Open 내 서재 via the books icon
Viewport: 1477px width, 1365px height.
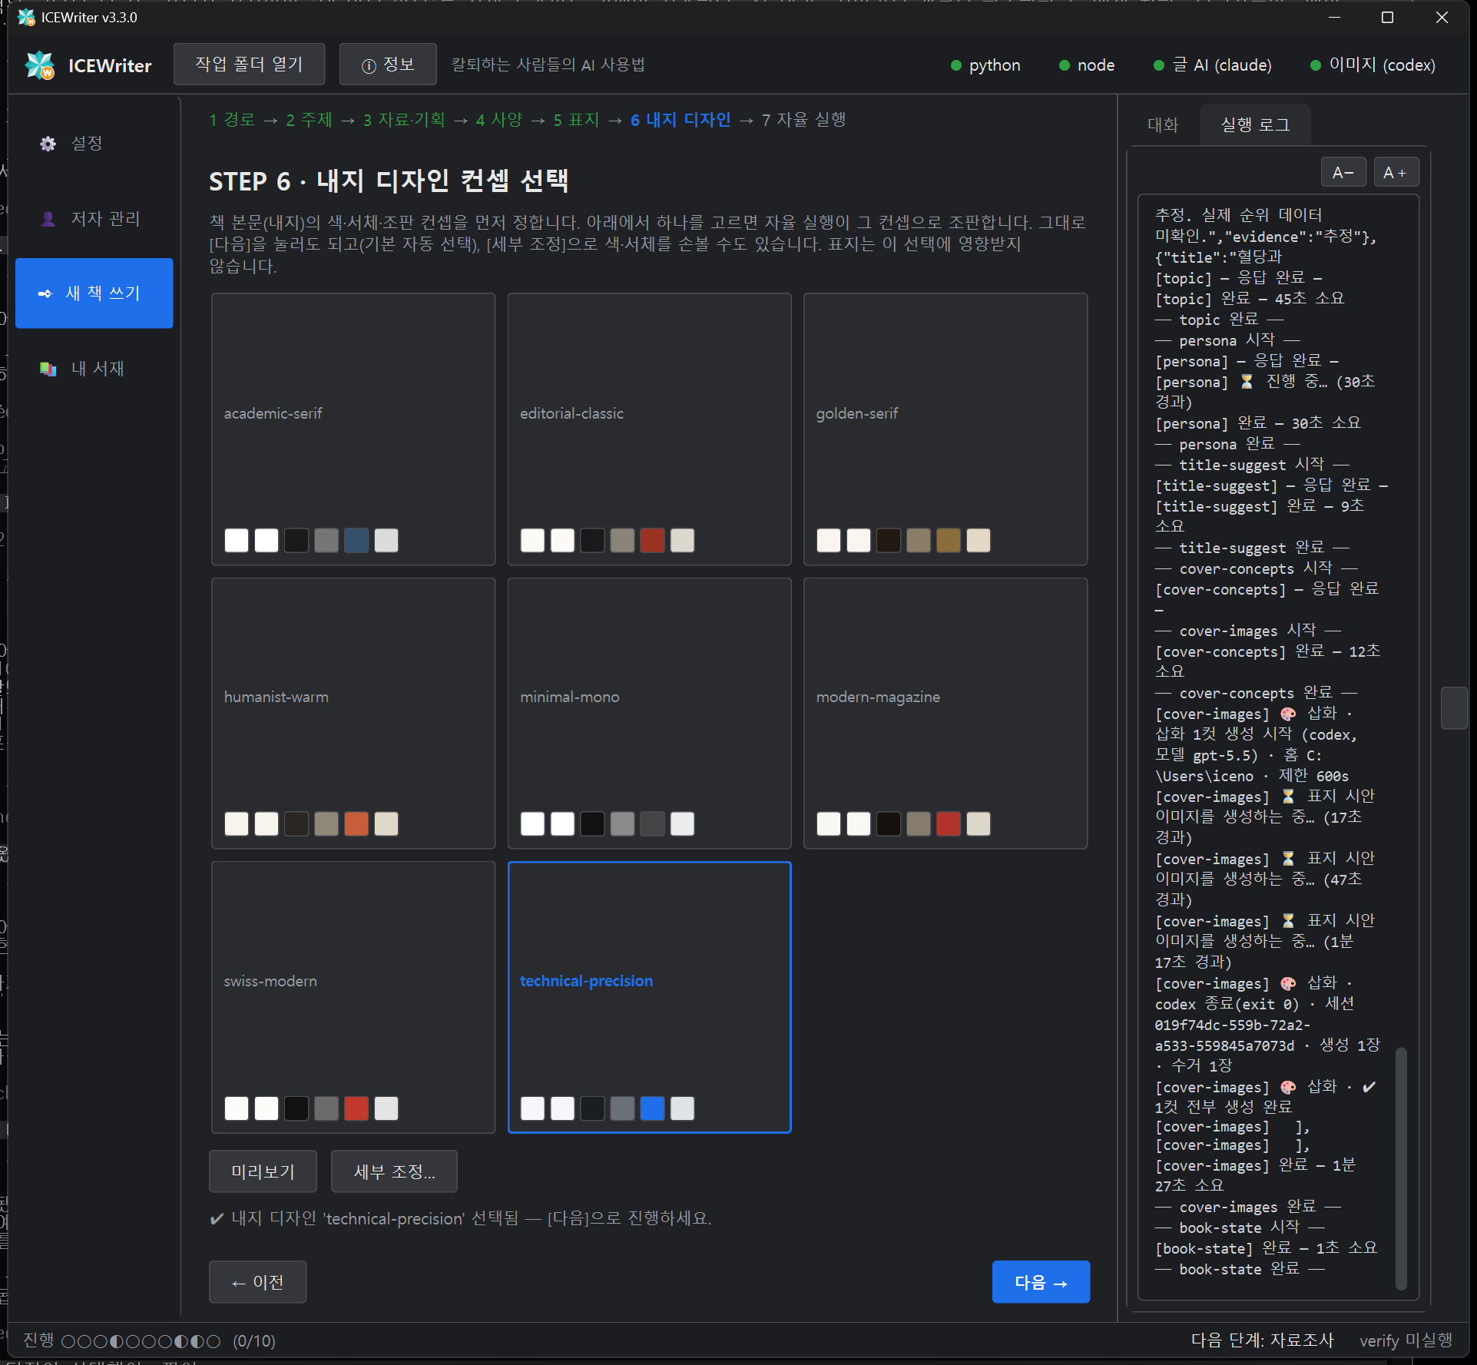tap(48, 369)
